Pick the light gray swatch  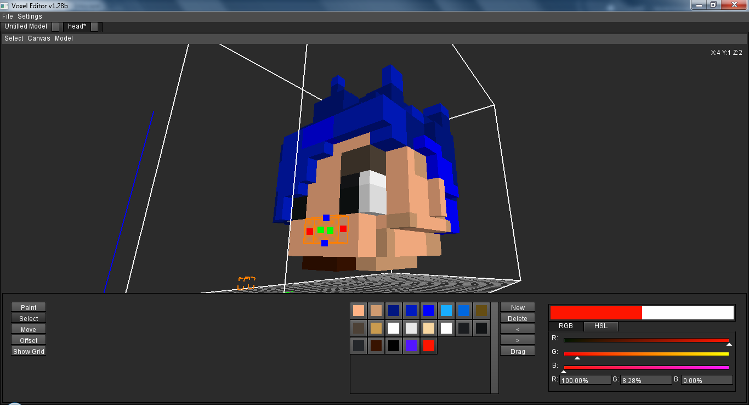pos(411,328)
